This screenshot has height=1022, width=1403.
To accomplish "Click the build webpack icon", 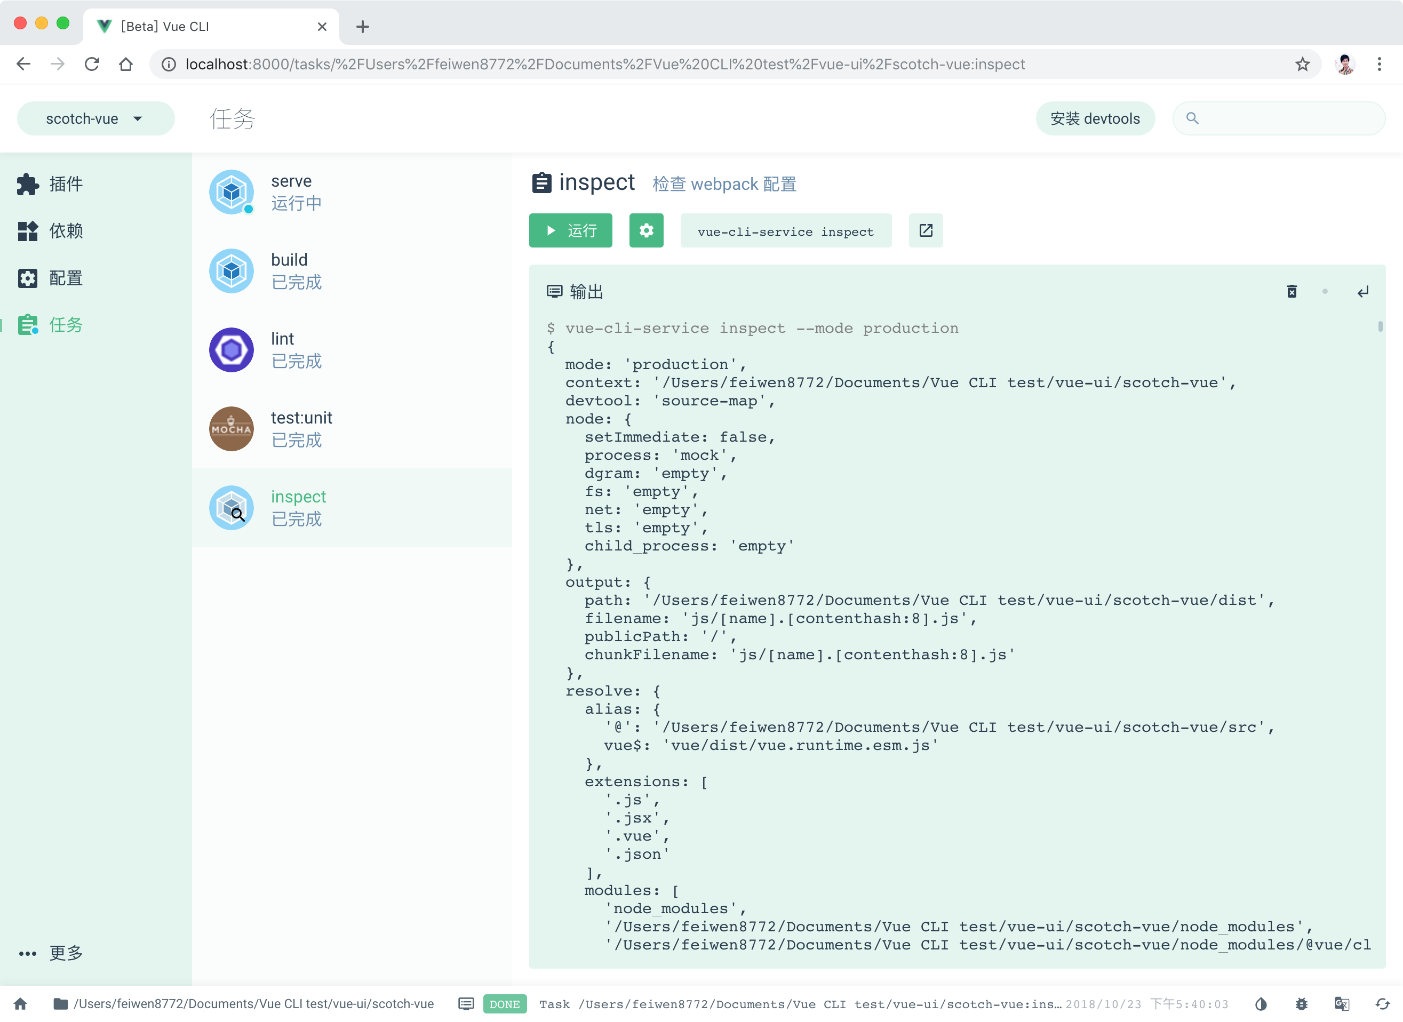I will [x=232, y=271].
